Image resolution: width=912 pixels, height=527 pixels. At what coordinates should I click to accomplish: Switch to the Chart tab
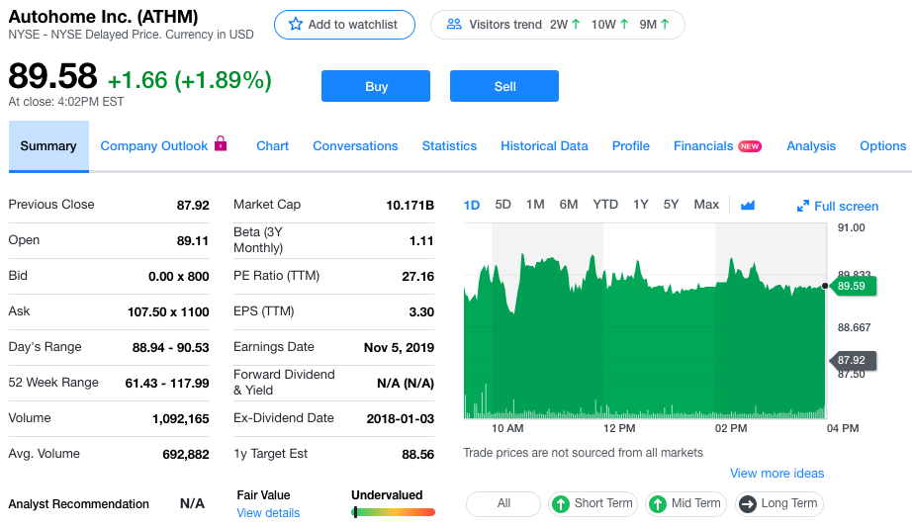click(272, 146)
